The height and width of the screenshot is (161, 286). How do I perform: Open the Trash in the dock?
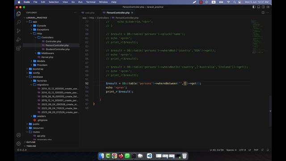185,156
